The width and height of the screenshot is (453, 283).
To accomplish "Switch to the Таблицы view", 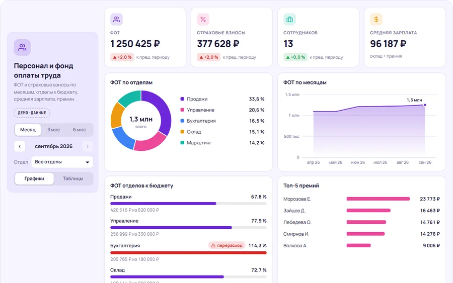I will (x=73, y=178).
